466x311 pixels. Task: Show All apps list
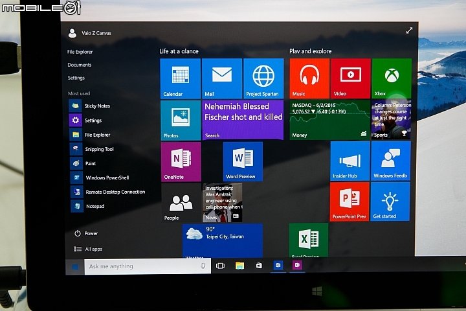point(88,249)
